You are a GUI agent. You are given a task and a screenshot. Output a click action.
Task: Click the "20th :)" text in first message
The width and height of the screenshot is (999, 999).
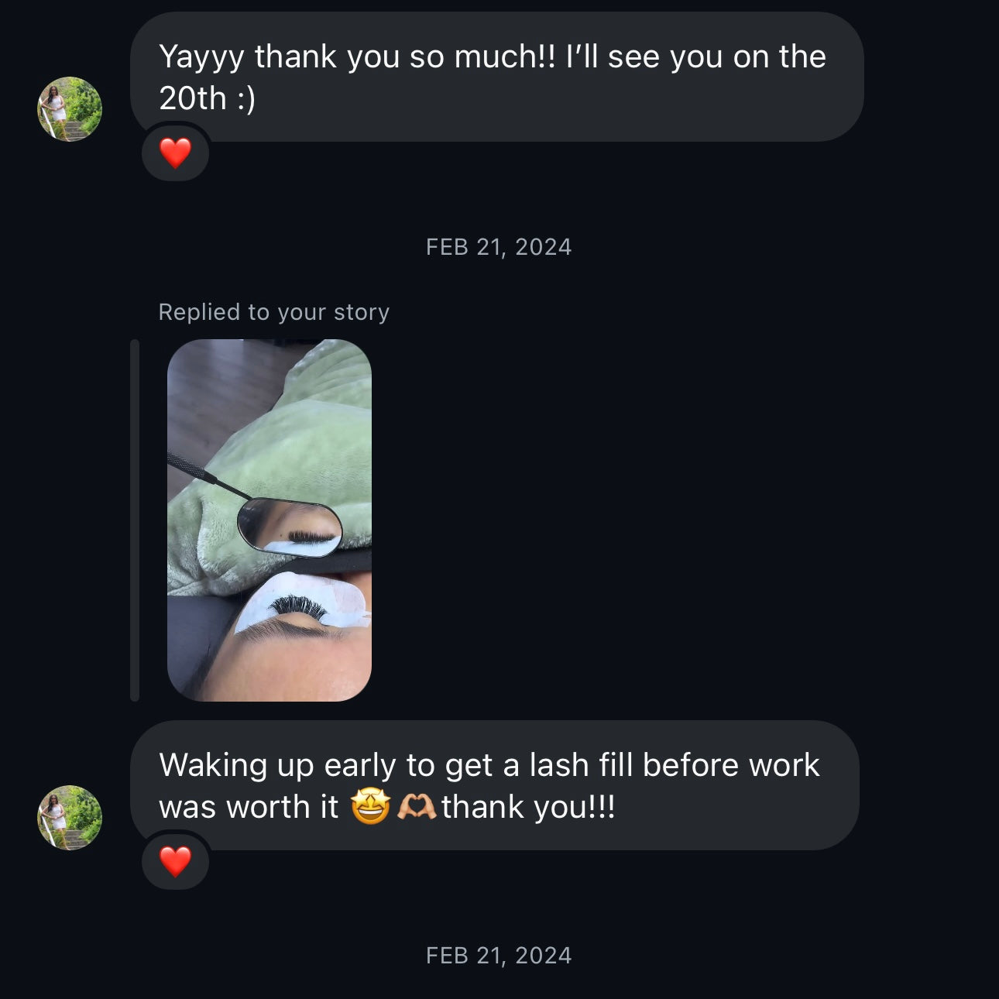pos(207,99)
